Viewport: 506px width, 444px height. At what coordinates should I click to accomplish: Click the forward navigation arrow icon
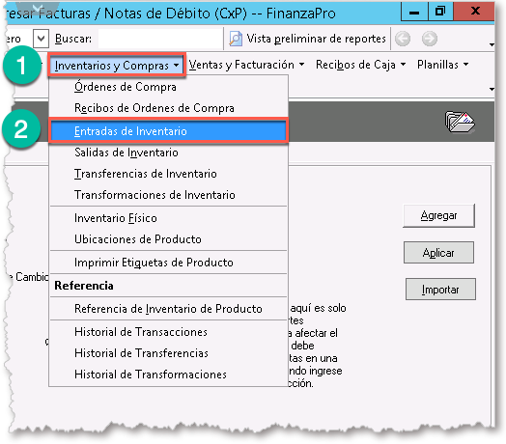coord(430,39)
